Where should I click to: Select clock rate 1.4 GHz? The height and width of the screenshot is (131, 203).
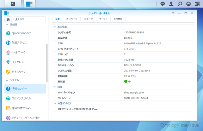click(129, 49)
